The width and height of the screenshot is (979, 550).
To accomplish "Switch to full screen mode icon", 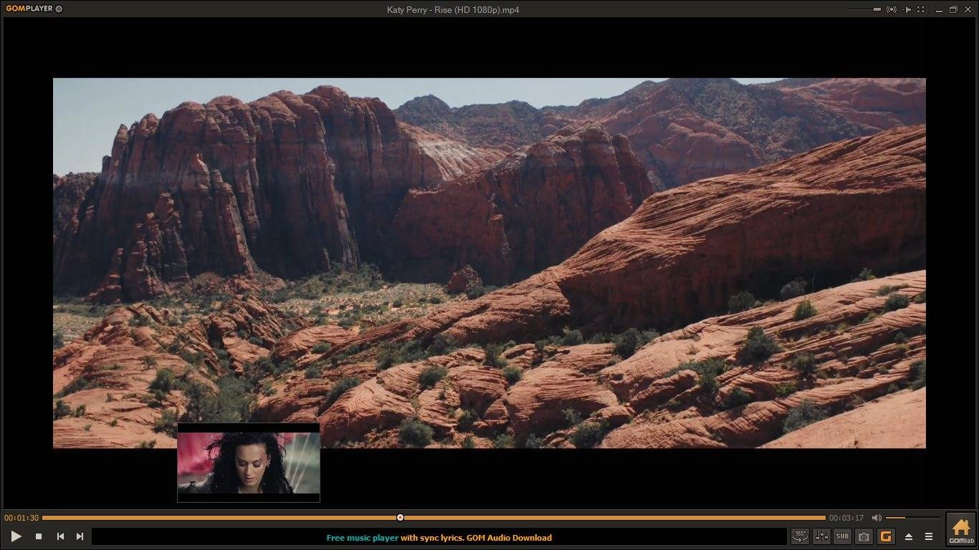I will (921, 9).
